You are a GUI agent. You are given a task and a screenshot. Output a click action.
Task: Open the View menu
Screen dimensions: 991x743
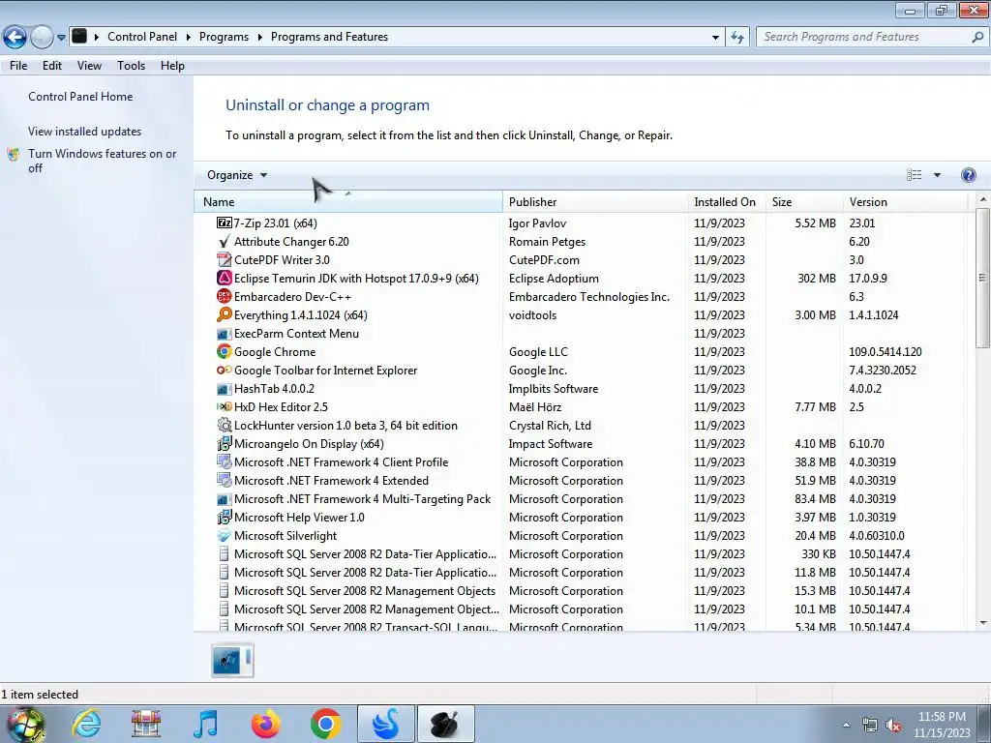[89, 66]
